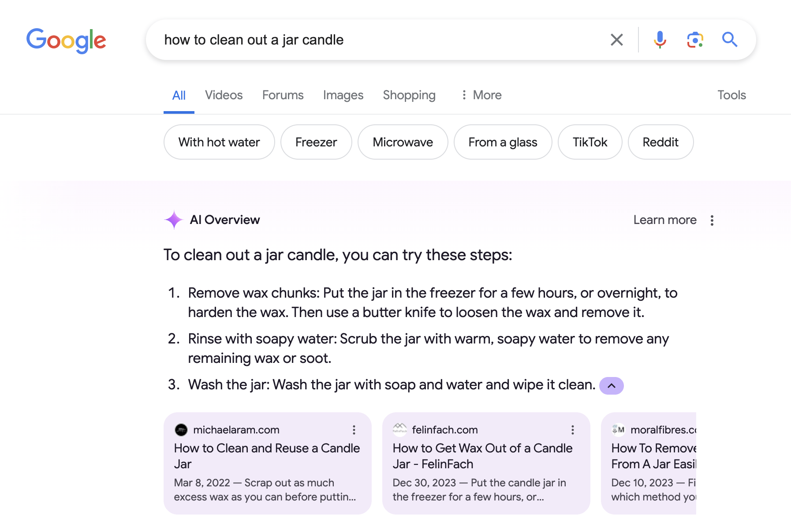Select the Freezer filter chip
This screenshot has height=530, width=791.
click(x=316, y=142)
